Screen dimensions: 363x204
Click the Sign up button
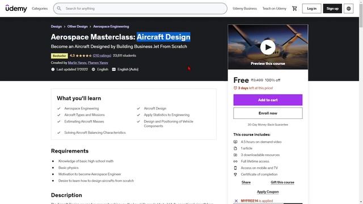tap(332, 8)
